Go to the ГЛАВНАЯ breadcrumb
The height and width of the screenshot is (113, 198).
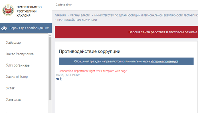60,15
